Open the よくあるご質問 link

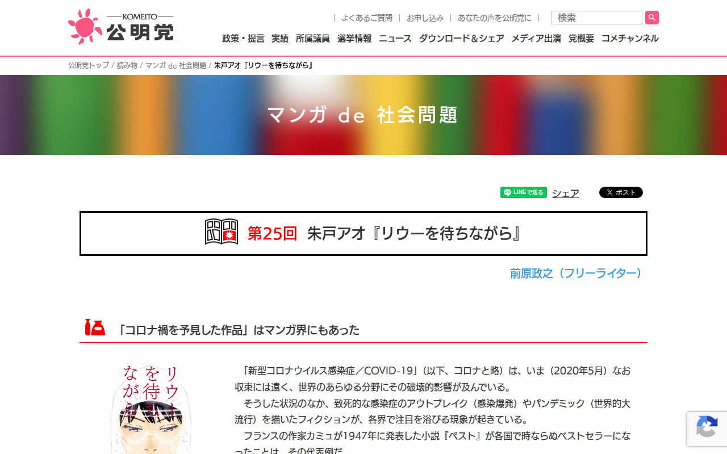click(367, 18)
